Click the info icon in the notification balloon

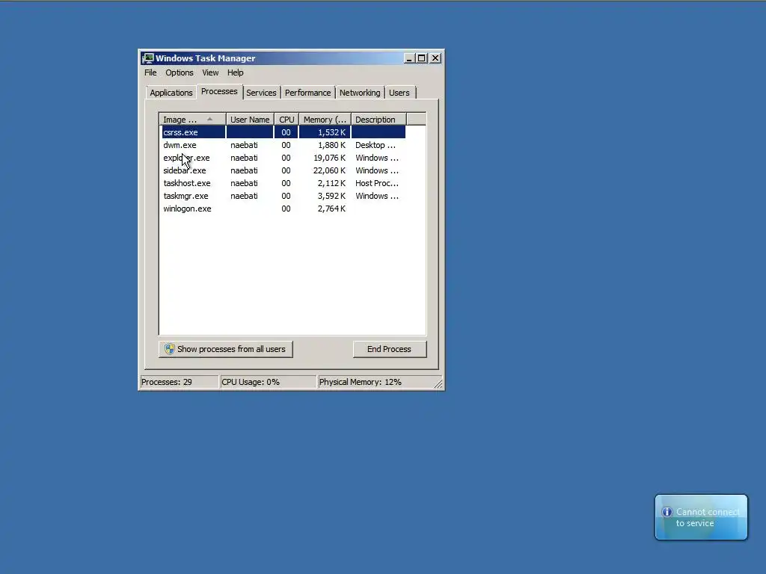coord(667,512)
